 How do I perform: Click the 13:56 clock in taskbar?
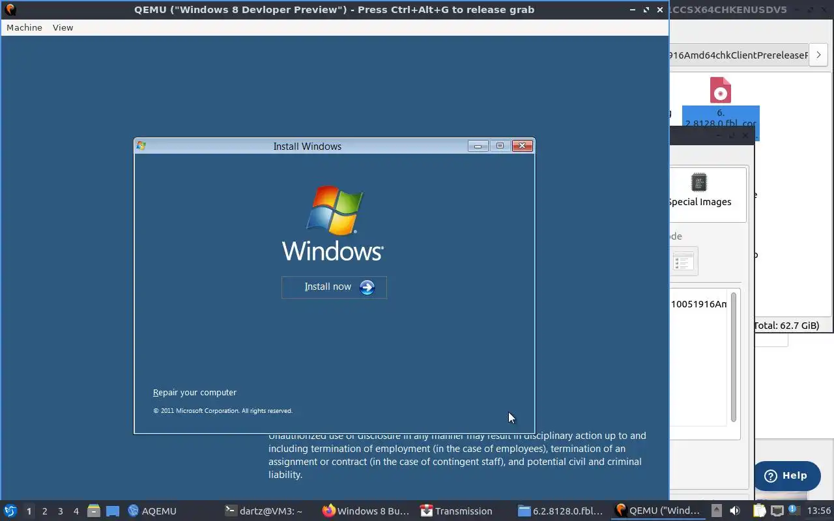coord(819,511)
